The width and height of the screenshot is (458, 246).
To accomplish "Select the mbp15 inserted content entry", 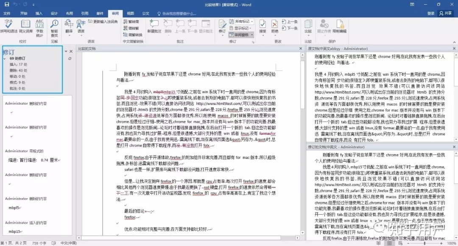I will pyautogui.click(x=15, y=232).
